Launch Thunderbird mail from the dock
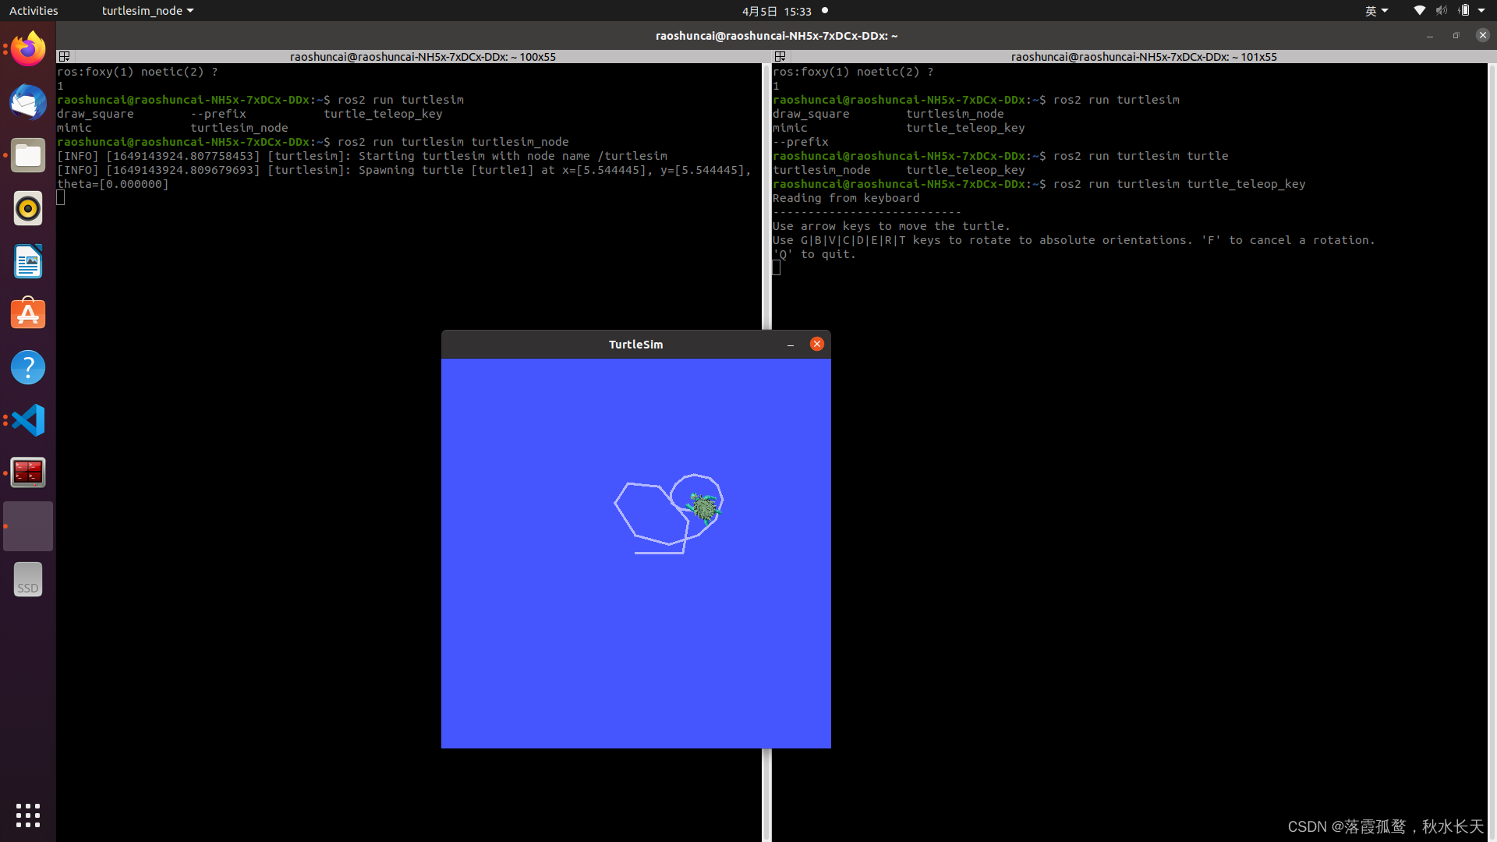Image resolution: width=1497 pixels, height=842 pixels. (28, 102)
